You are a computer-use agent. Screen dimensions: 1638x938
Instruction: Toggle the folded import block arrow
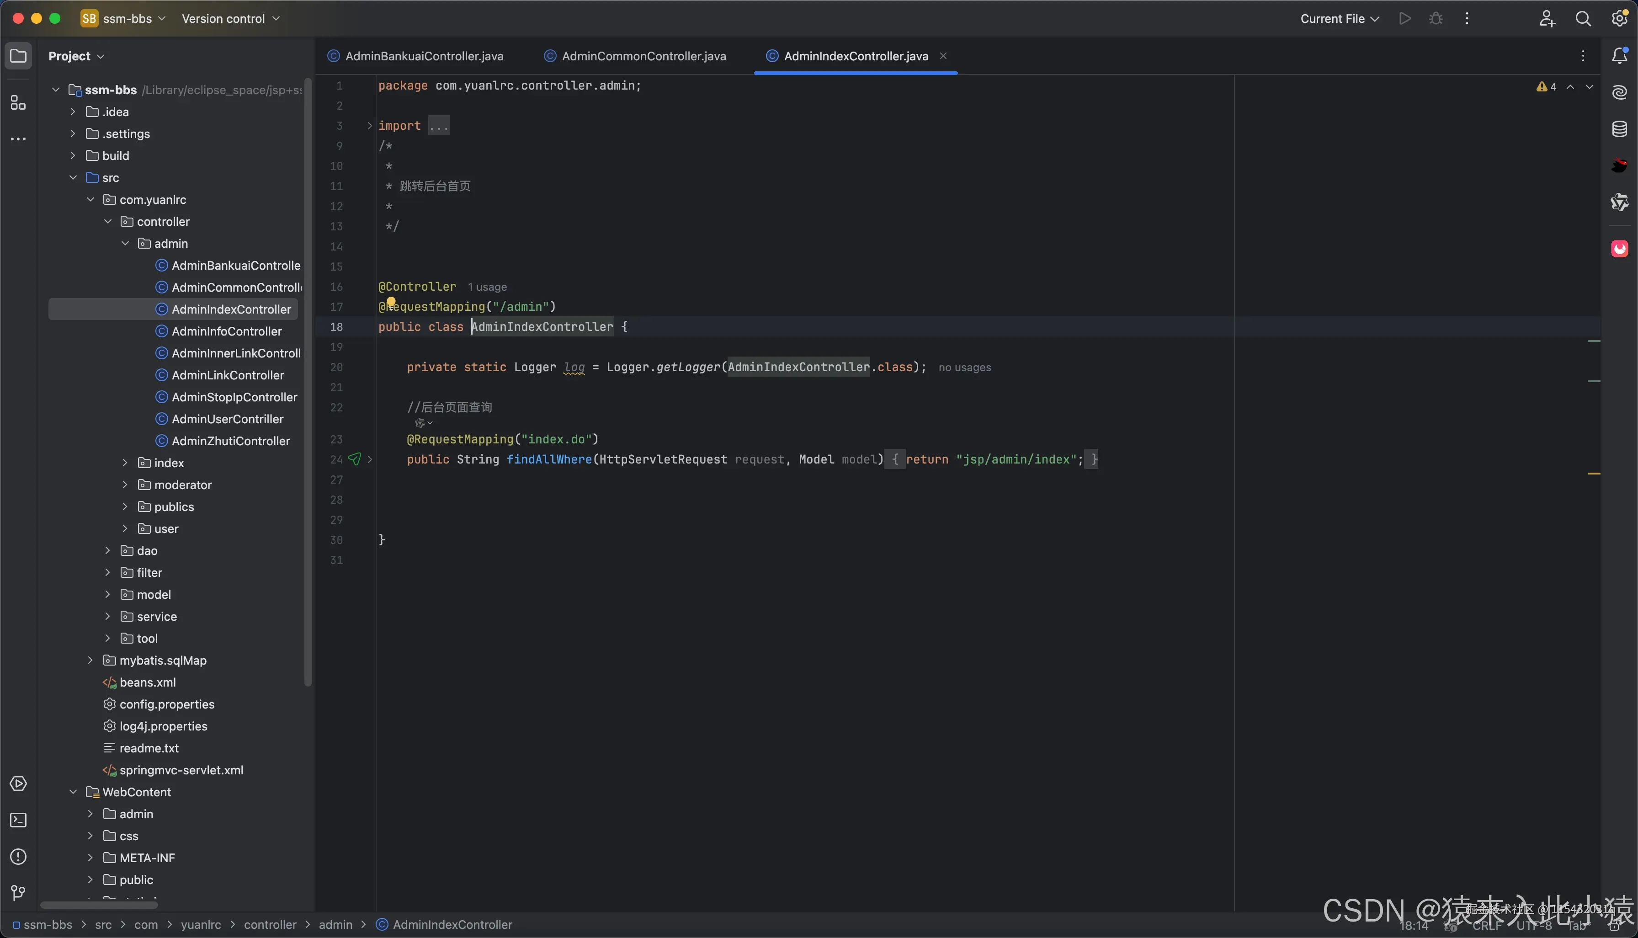[x=370, y=126]
